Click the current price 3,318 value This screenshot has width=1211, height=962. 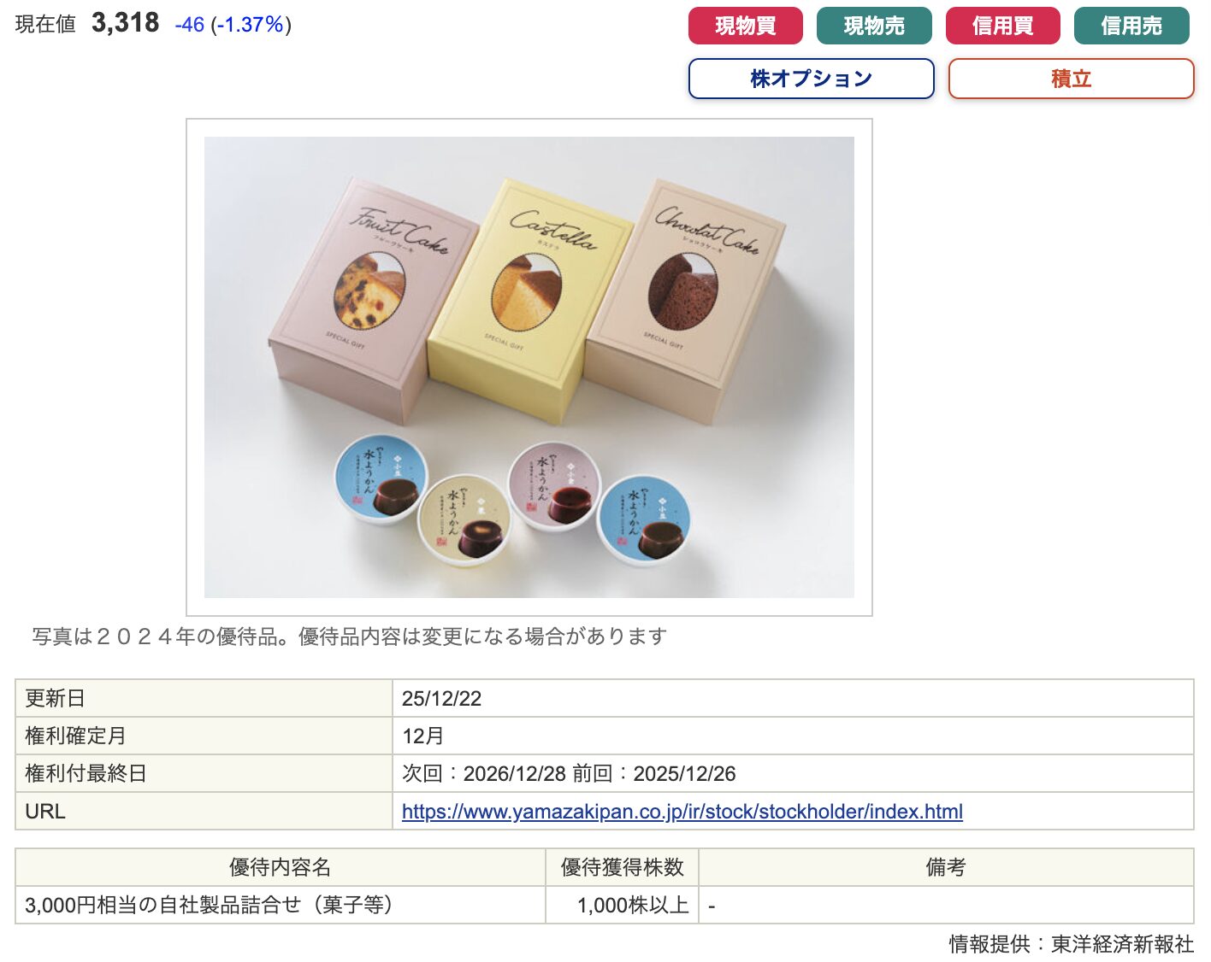(x=125, y=23)
